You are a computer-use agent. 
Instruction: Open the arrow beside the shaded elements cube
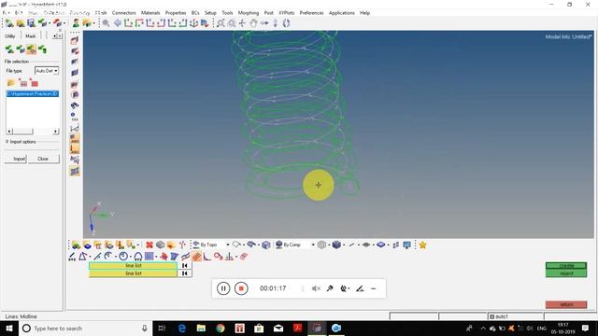[344, 245]
